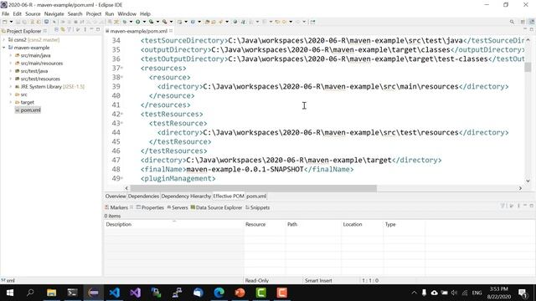536x301 pixels.
Task: Close the maven-example/pom.xml editor tab
Action: (171, 31)
